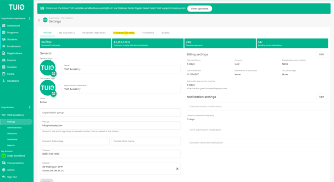Switch to the GL accounts tab
The image size is (334, 182).
[67, 33]
